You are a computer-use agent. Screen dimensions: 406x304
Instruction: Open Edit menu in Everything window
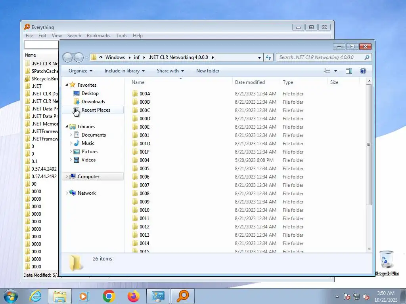tap(42, 35)
